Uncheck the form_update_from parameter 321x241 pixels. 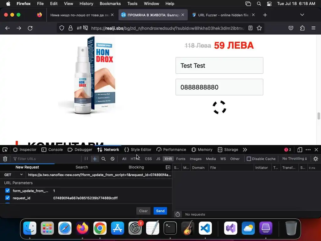[8, 190]
